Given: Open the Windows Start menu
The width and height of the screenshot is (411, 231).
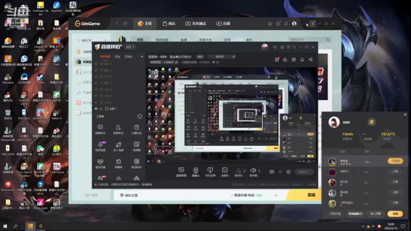Looking at the screenshot, I should 5,226.
